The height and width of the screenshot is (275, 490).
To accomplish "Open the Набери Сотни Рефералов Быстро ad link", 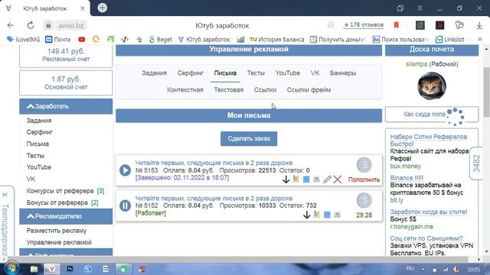I will coord(429,141).
